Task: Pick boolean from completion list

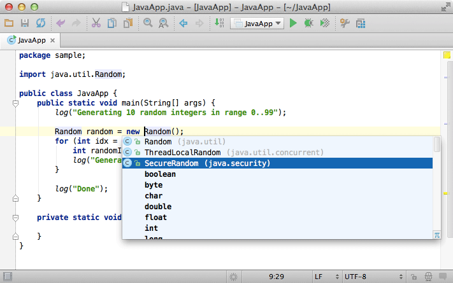Action: (x=277, y=174)
